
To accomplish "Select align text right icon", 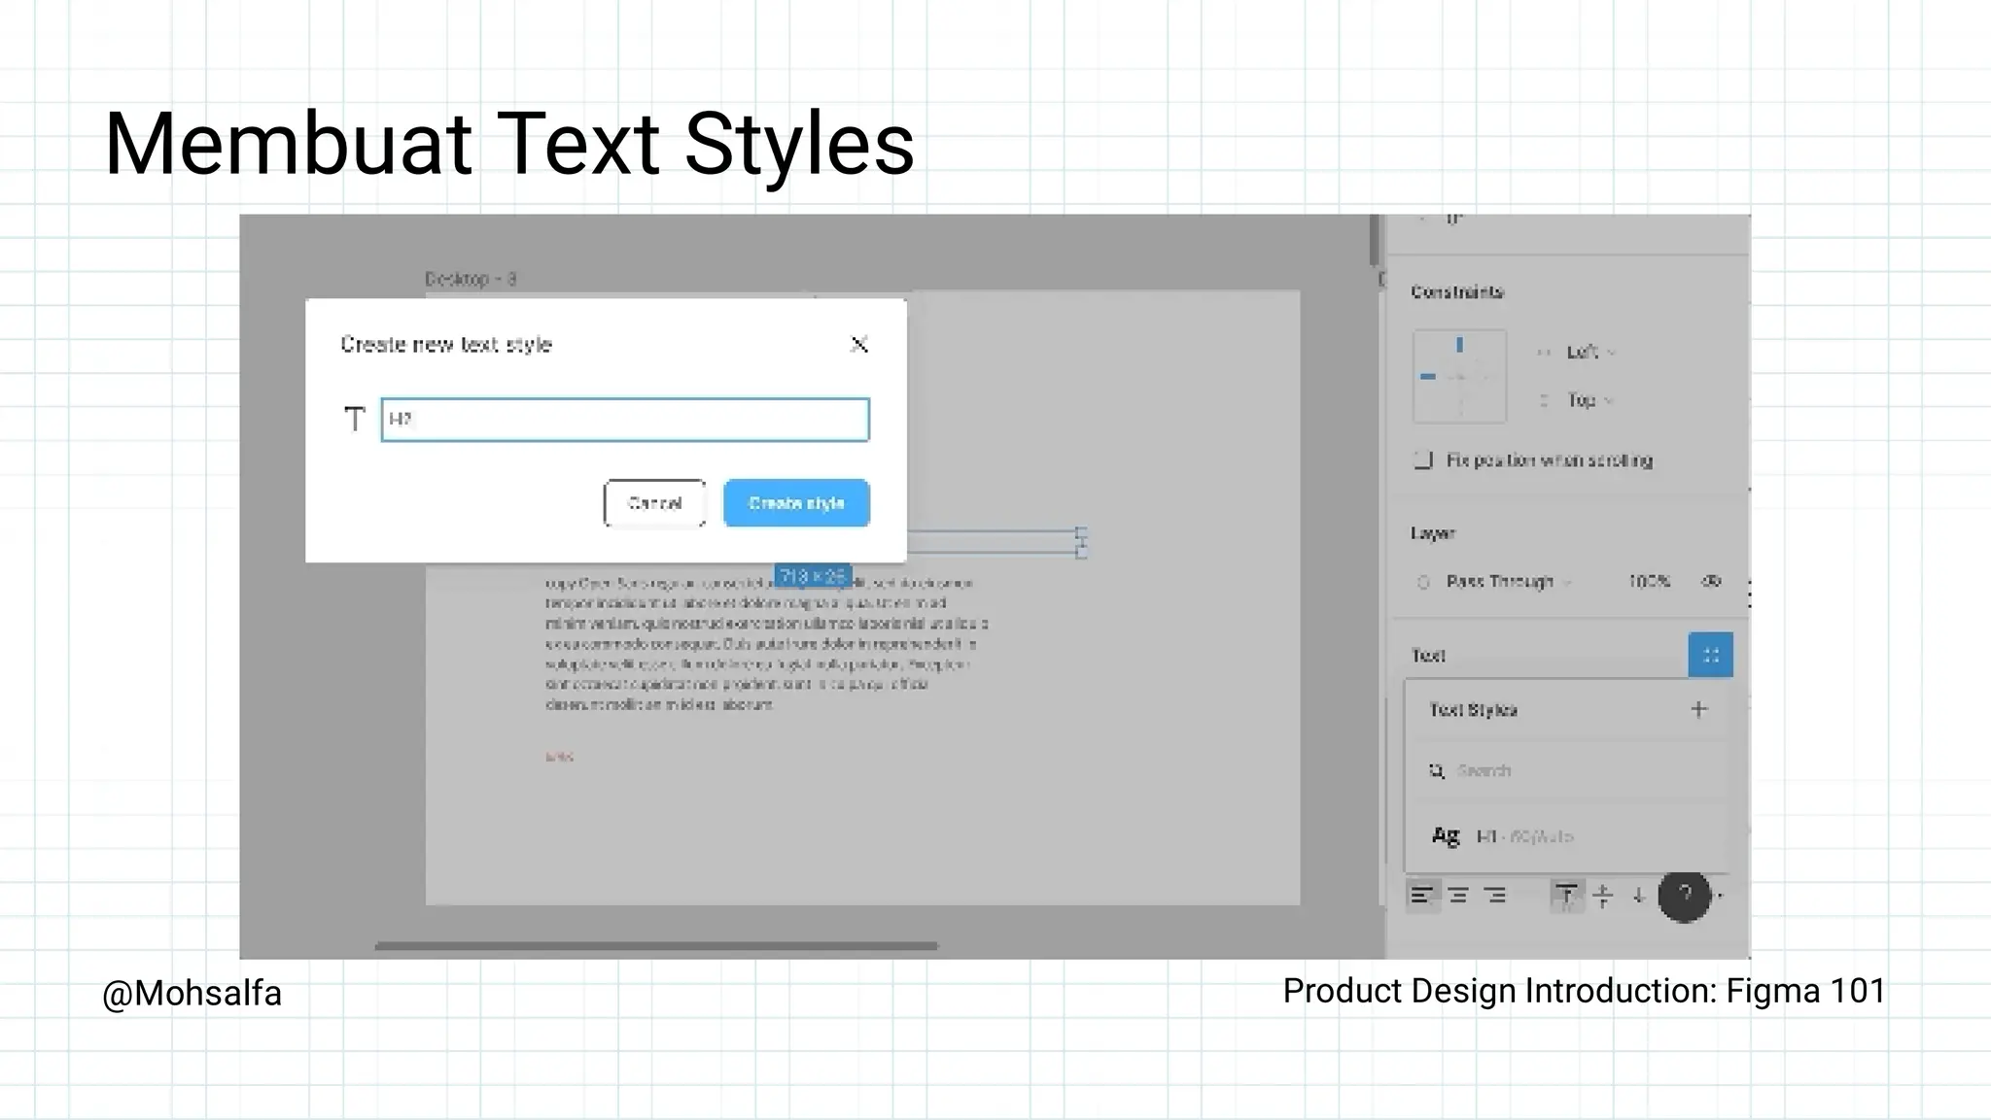I will (x=1495, y=896).
